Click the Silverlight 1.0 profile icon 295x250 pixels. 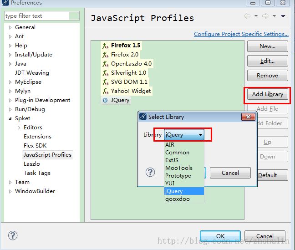pyautogui.click(x=105, y=73)
